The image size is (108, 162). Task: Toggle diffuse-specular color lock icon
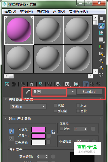(11, 138)
